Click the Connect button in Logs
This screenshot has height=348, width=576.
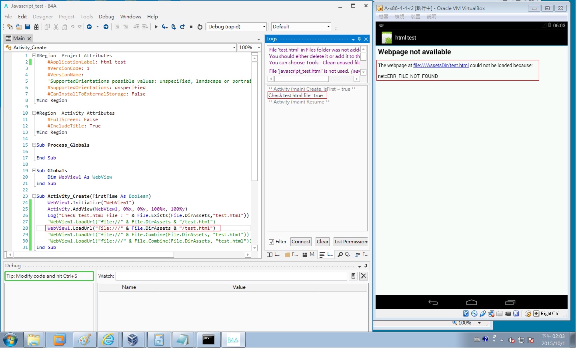[x=301, y=242]
